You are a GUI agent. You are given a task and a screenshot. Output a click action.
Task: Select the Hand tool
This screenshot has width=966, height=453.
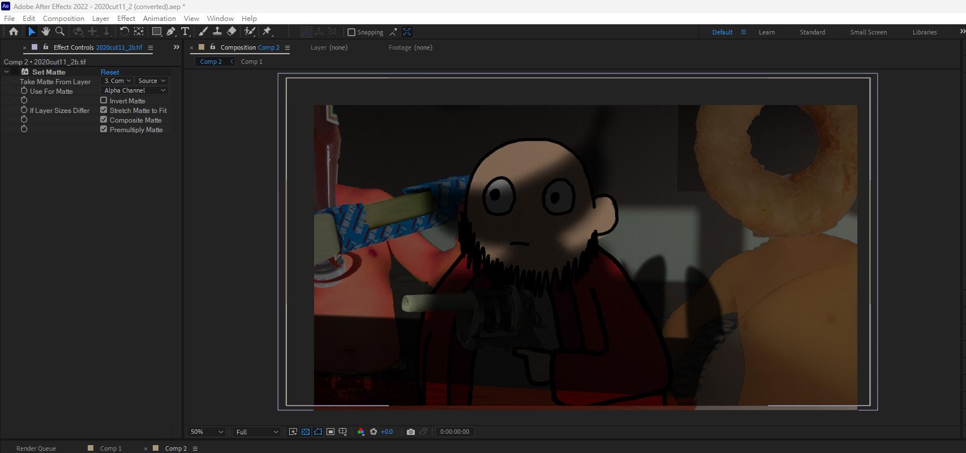[46, 32]
